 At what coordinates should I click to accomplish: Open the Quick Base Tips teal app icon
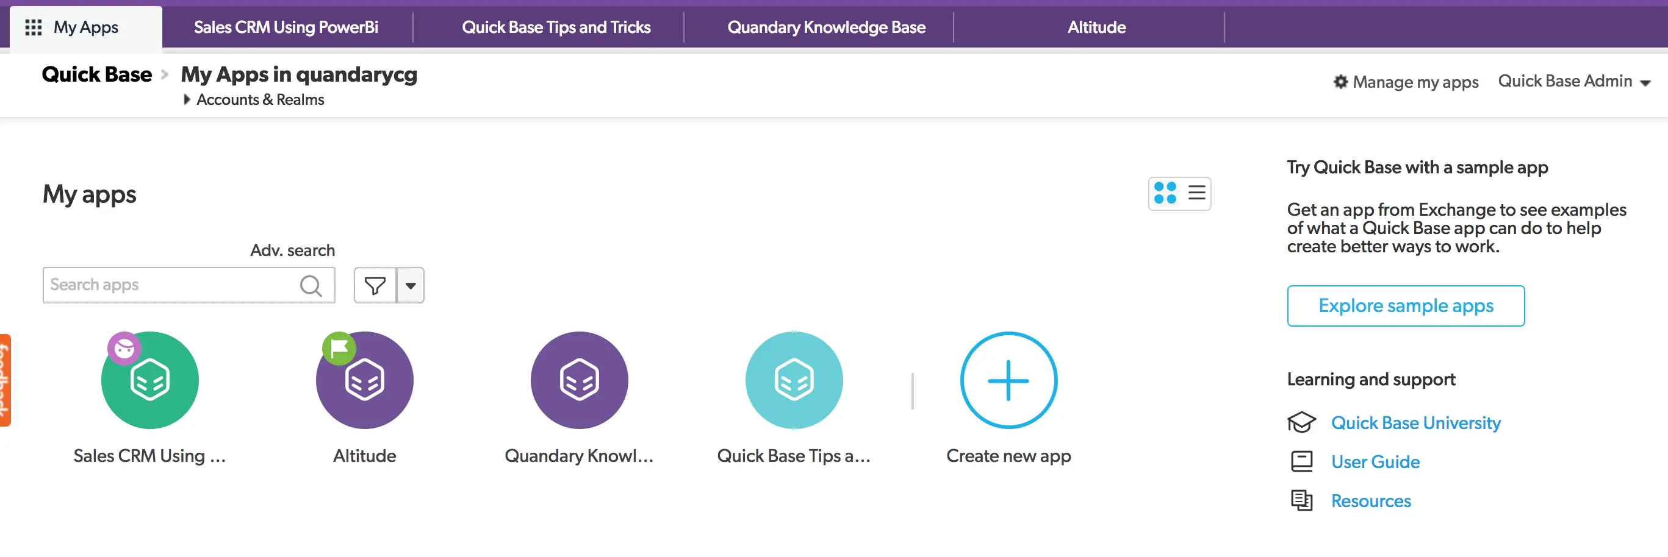click(x=794, y=380)
